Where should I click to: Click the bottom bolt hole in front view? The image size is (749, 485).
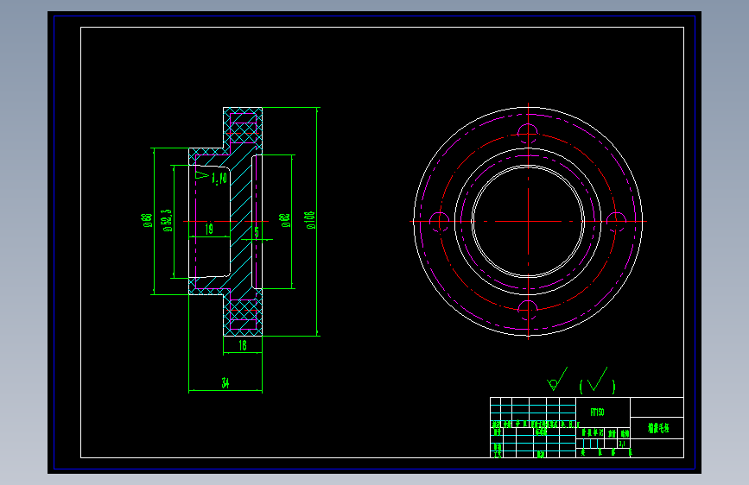click(x=528, y=311)
